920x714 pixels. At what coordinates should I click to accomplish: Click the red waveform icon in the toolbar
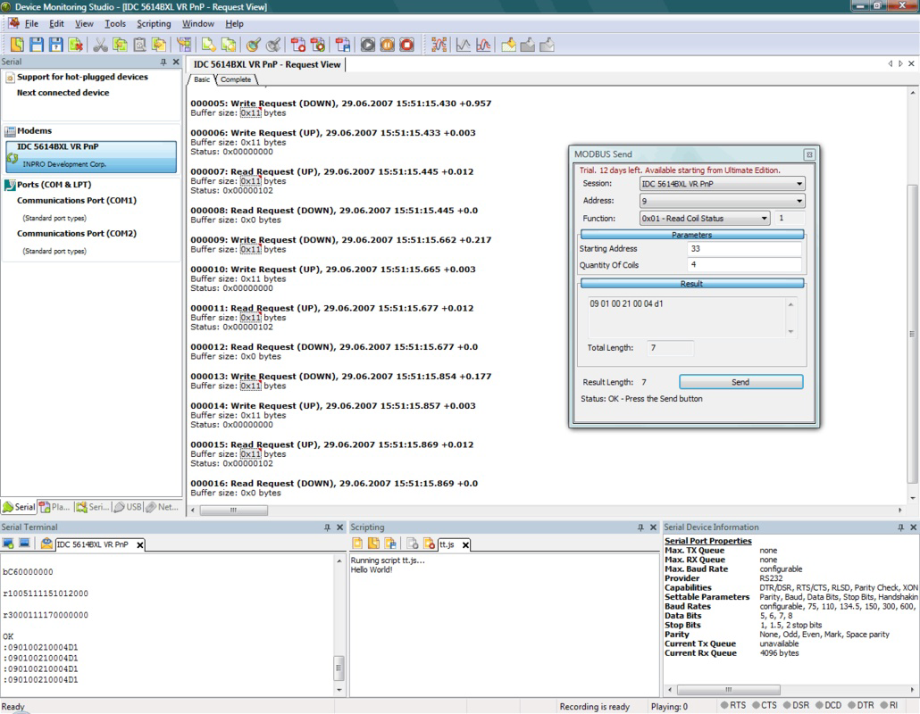(439, 45)
